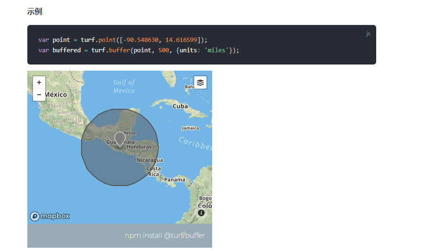Click the Nicaragua label on map

(150, 160)
